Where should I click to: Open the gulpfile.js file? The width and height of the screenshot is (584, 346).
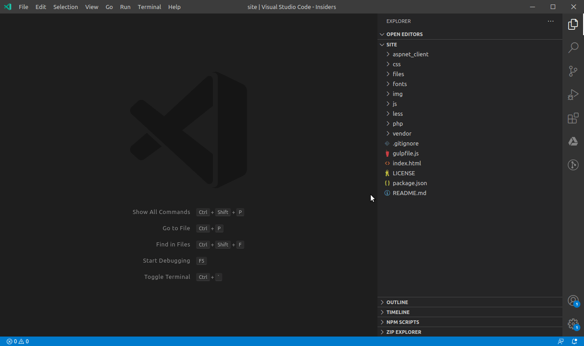pyautogui.click(x=405, y=153)
